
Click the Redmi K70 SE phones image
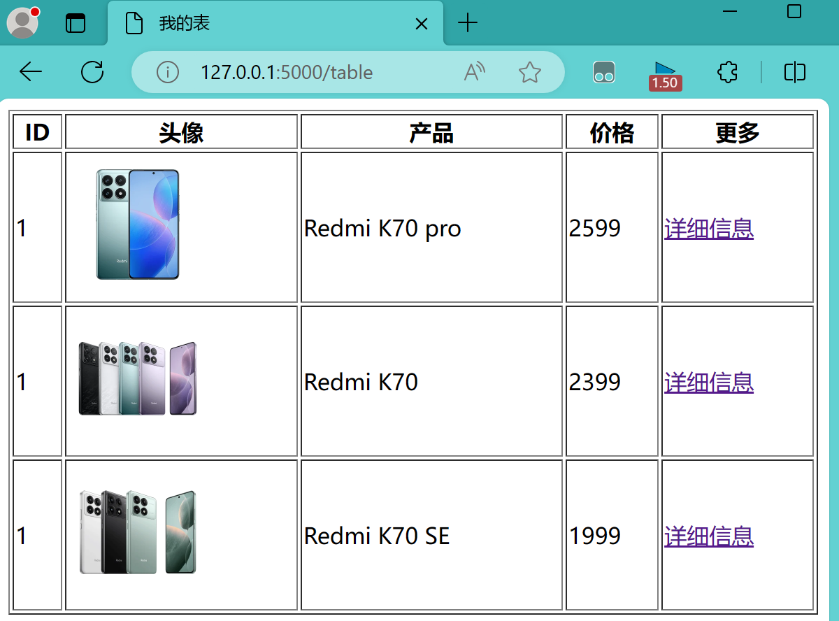click(138, 532)
